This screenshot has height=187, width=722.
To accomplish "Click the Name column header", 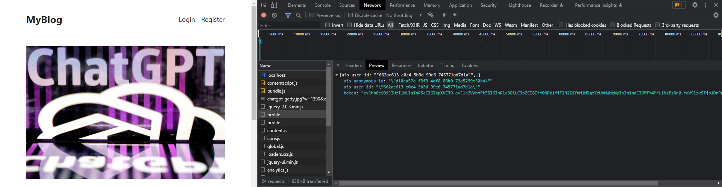I will tap(292, 65).
